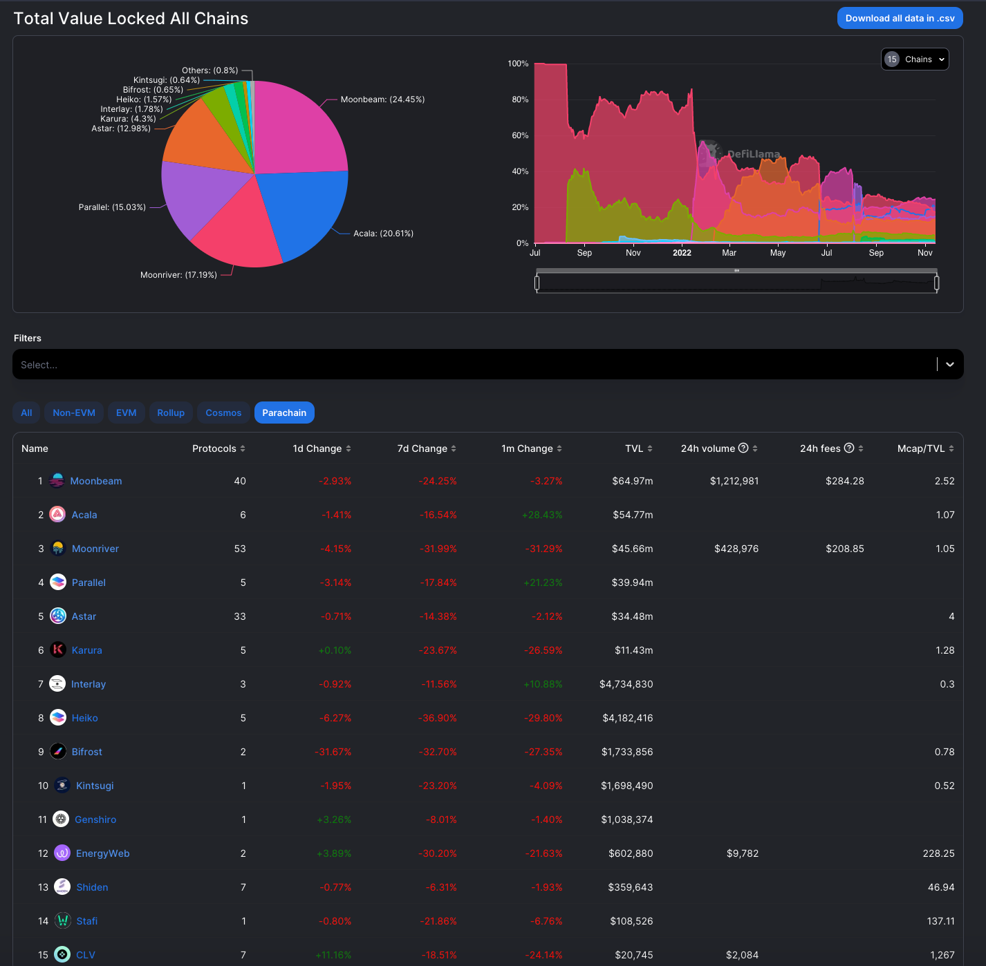Click the CLV chain logo icon
Screen dimensions: 986x966
(x=62, y=954)
